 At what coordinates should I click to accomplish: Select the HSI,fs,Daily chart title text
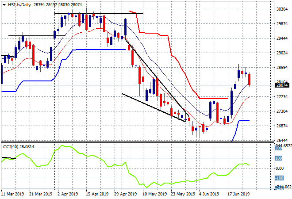(19, 5)
